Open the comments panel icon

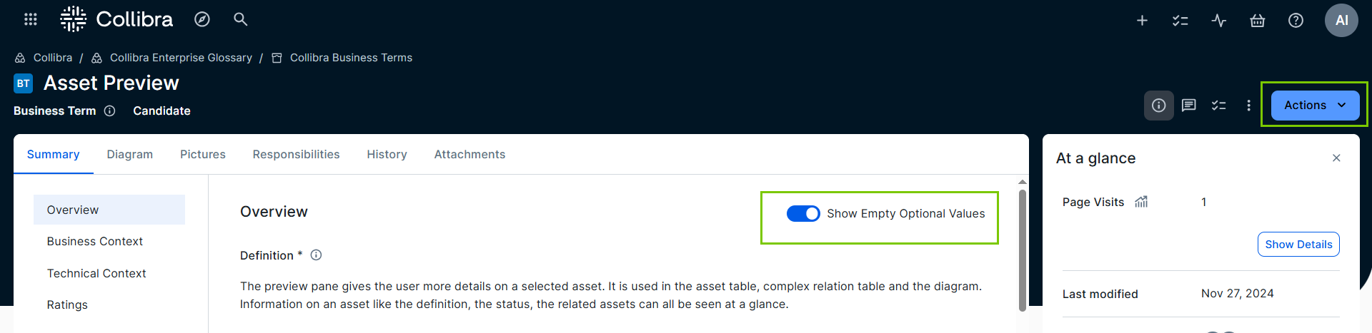tap(1189, 106)
